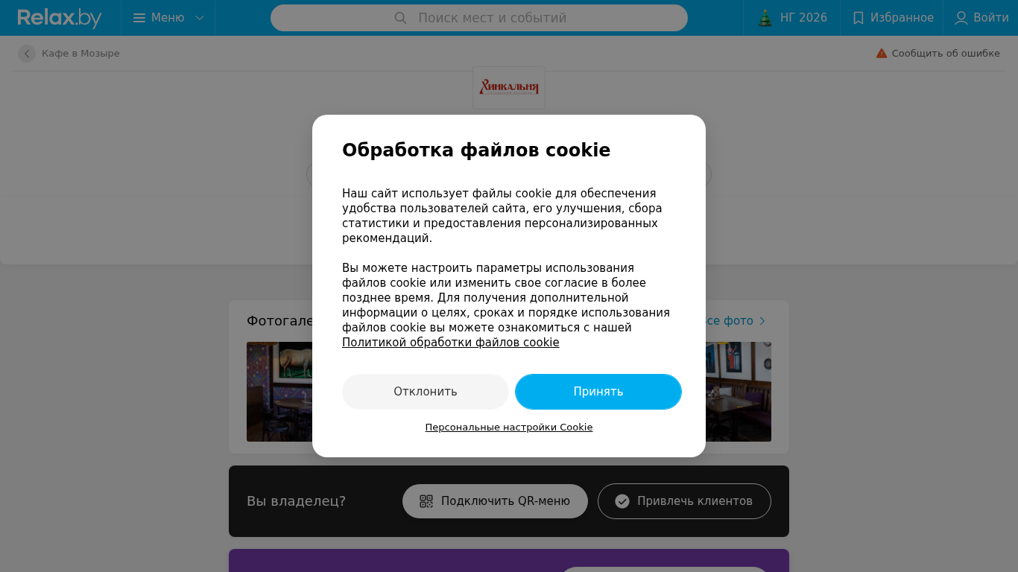The height and width of the screenshot is (572, 1018).
Task: Click the Хинкальня logo thumbnail
Action: point(509,88)
